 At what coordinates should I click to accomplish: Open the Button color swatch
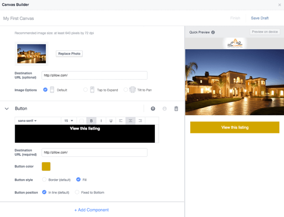46,166
